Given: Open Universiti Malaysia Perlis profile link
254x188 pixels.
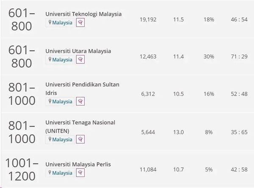Looking at the screenshot, I should tap(78, 164).
